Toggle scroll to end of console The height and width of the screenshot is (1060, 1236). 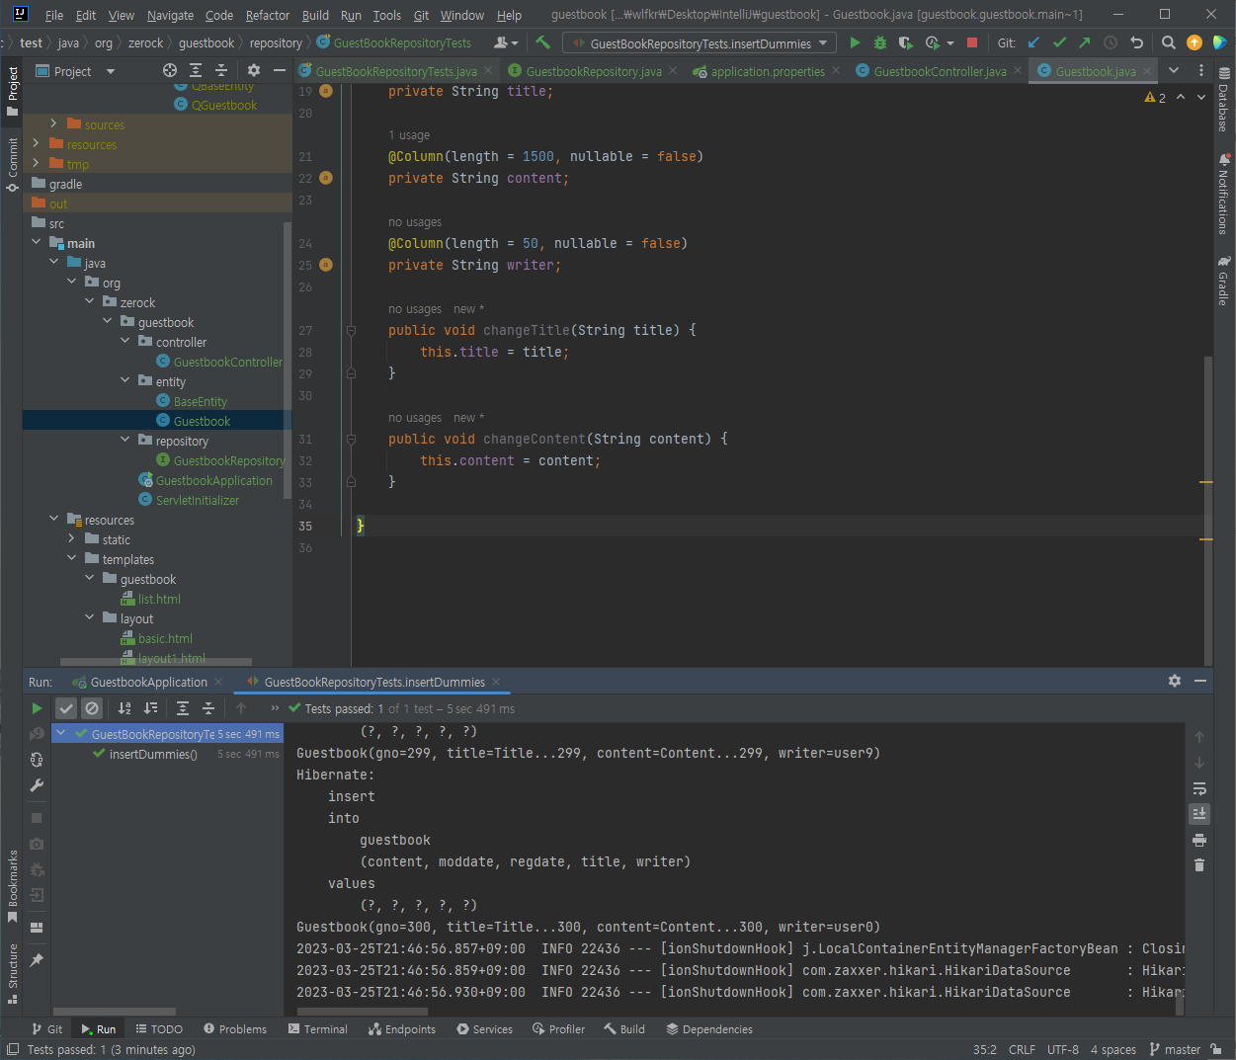(1199, 814)
